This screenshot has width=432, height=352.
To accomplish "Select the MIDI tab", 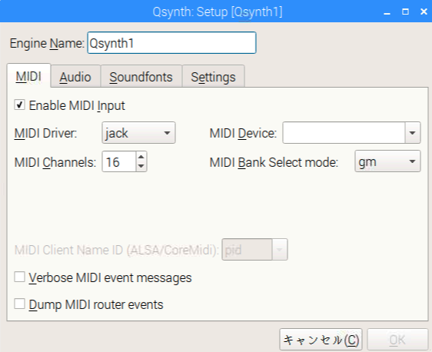I will (x=28, y=76).
